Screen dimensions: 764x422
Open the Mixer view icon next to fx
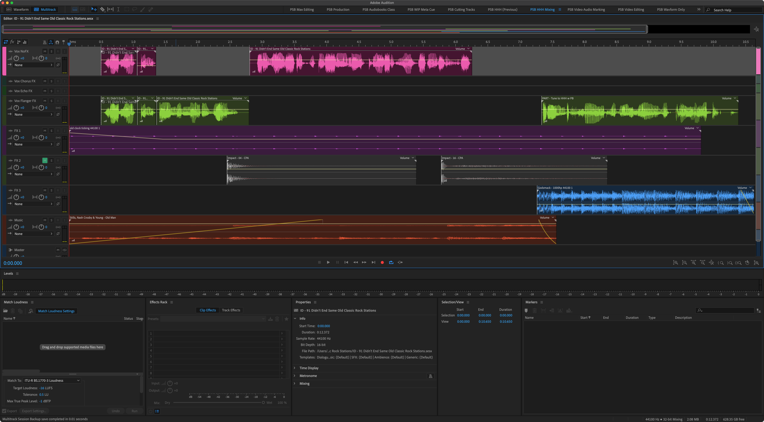click(x=25, y=42)
